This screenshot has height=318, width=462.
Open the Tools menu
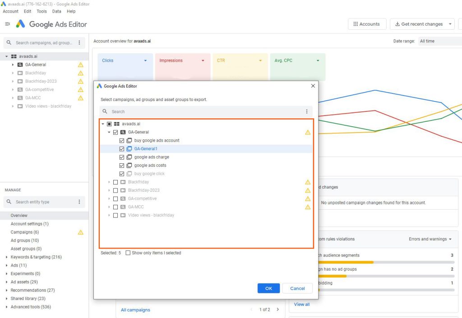tap(42, 11)
